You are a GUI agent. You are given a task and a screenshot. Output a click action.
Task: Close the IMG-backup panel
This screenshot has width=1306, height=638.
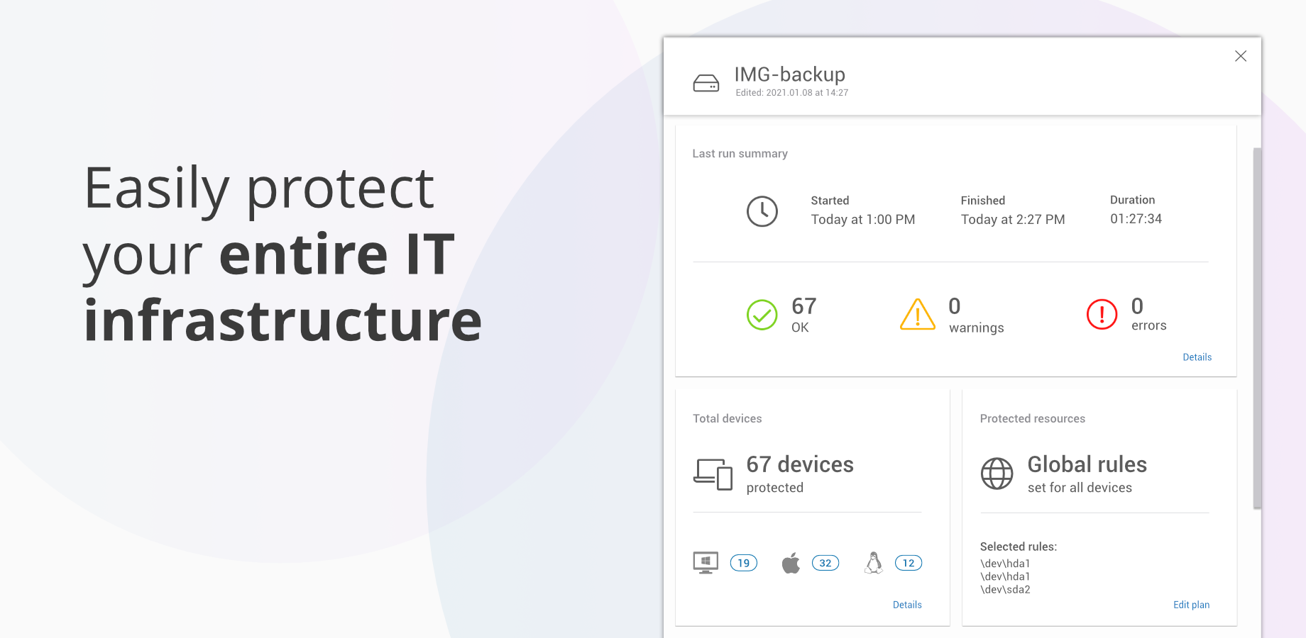pyautogui.click(x=1240, y=56)
